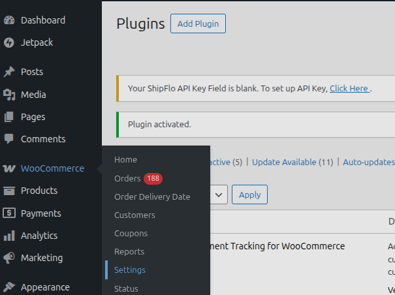Click the Apply button
This screenshot has width=395, height=295.
[249, 194]
